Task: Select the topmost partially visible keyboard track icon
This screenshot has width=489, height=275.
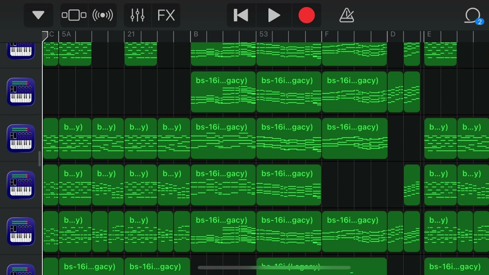Action: click(21, 51)
